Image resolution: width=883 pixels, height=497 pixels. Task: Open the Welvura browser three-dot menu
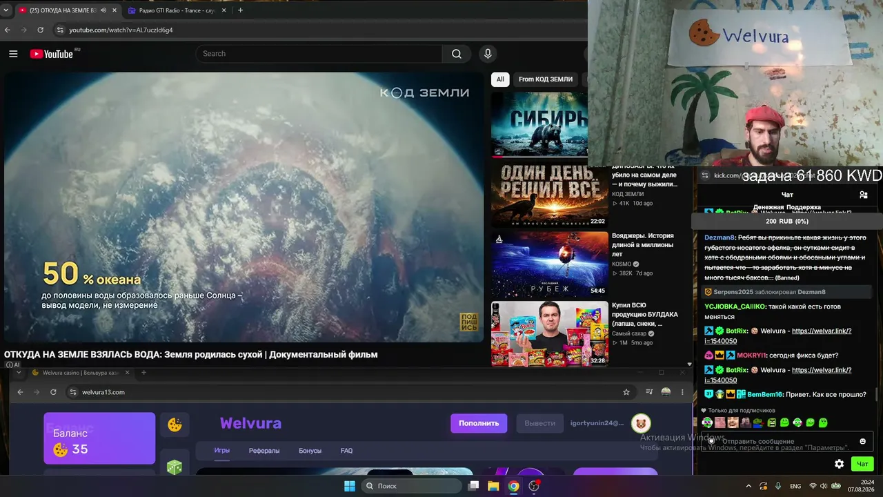pos(682,392)
